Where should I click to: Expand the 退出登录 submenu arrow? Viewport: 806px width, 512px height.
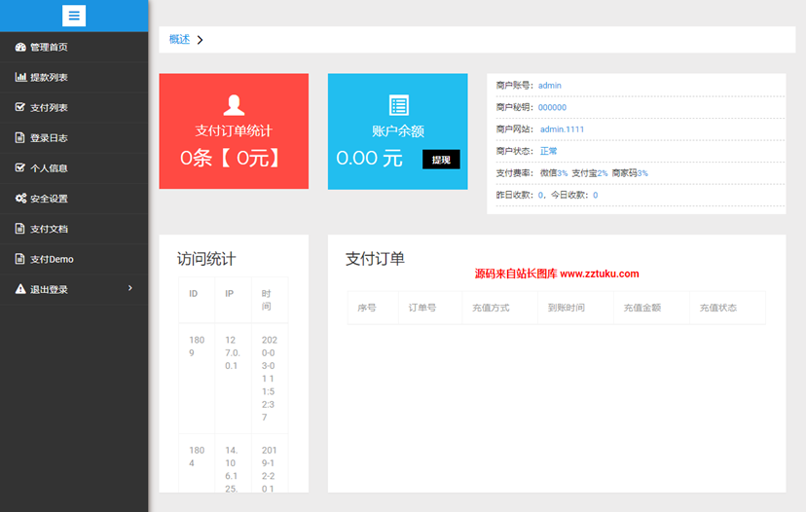tap(130, 288)
